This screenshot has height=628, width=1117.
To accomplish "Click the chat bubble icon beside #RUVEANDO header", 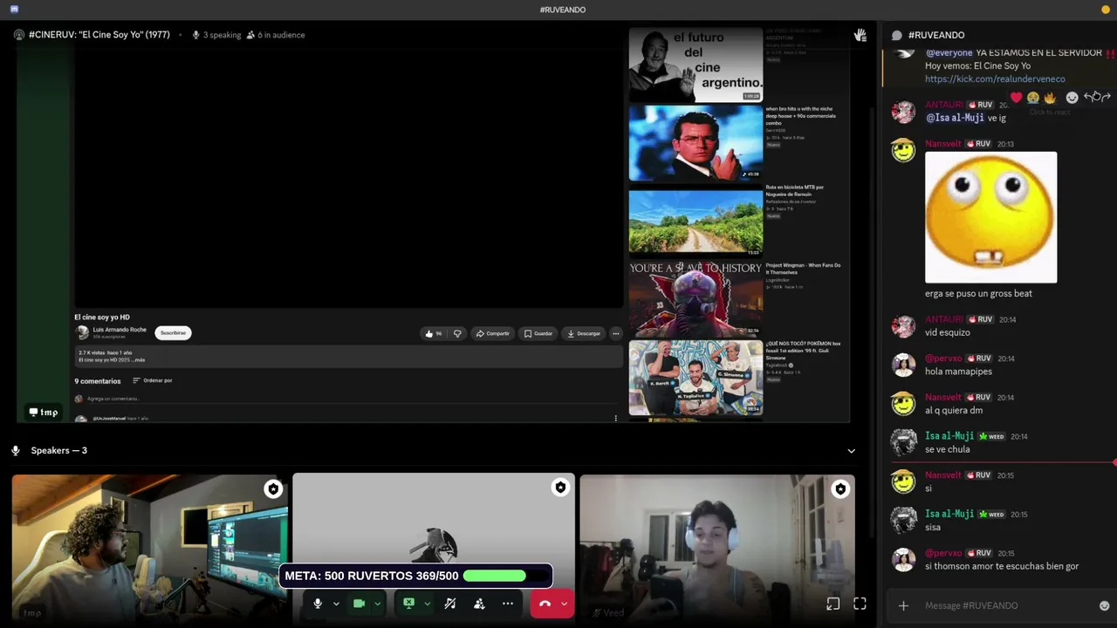I will pyautogui.click(x=896, y=35).
